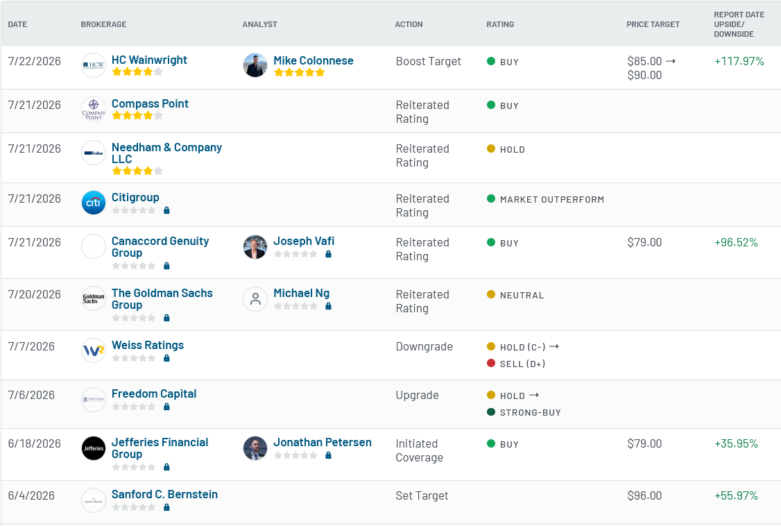Sort by the Price Target column header
This screenshot has width=781, height=526.
pyautogui.click(x=653, y=24)
